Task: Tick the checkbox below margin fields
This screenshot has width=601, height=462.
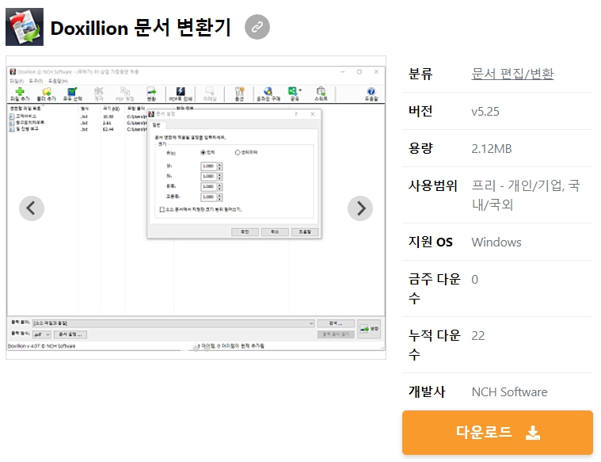Action: [162, 209]
